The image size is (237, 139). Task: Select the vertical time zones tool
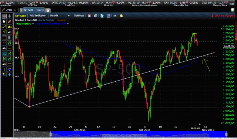tap(10, 37)
